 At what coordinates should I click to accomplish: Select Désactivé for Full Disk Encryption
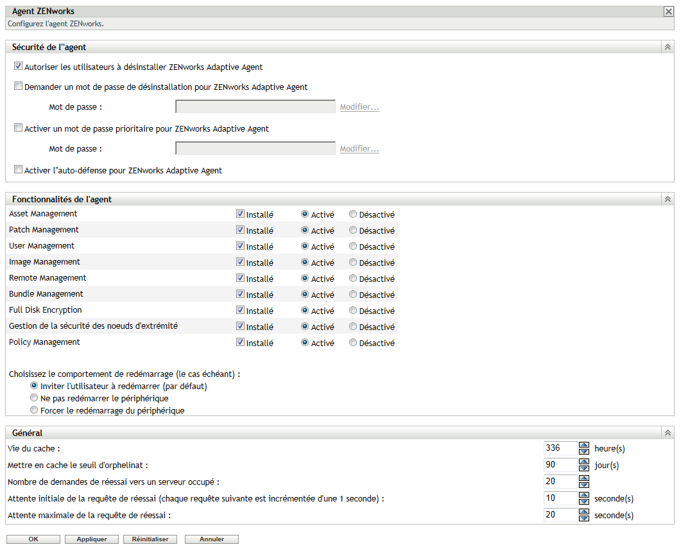click(x=352, y=311)
